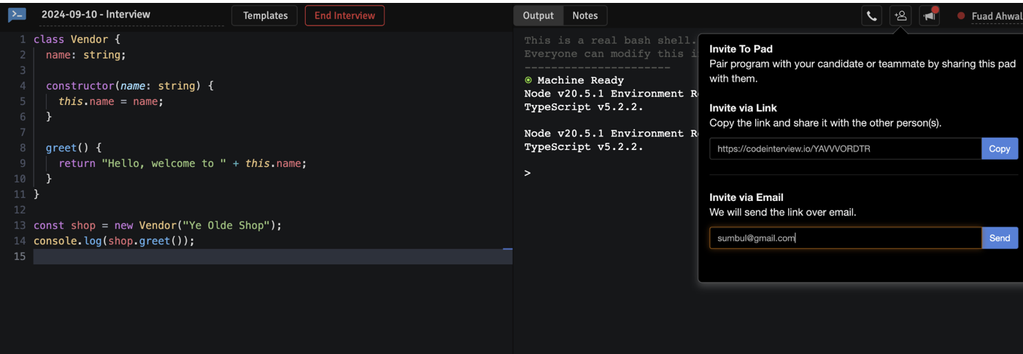The width and height of the screenshot is (1023, 354).
Task: Click the red status dot beside Fuad Ahwal
Action: [961, 15]
